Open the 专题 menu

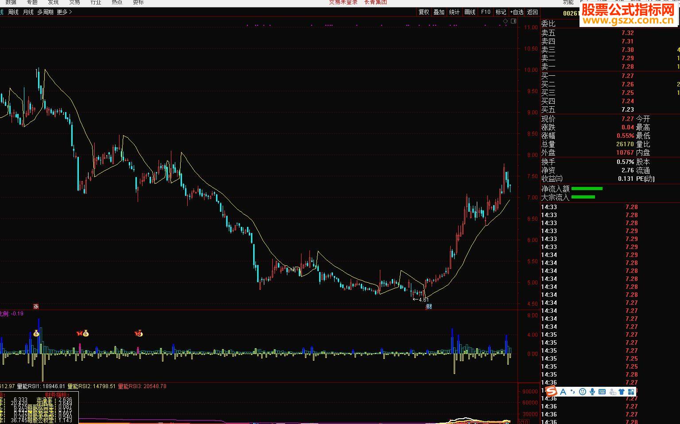(x=32, y=2)
